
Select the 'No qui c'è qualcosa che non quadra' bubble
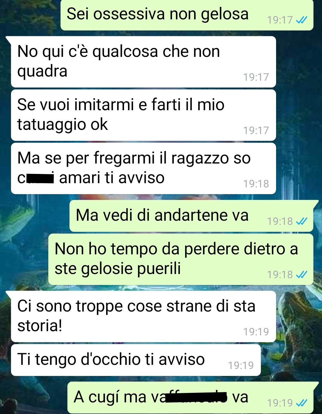click(x=143, y=62)
